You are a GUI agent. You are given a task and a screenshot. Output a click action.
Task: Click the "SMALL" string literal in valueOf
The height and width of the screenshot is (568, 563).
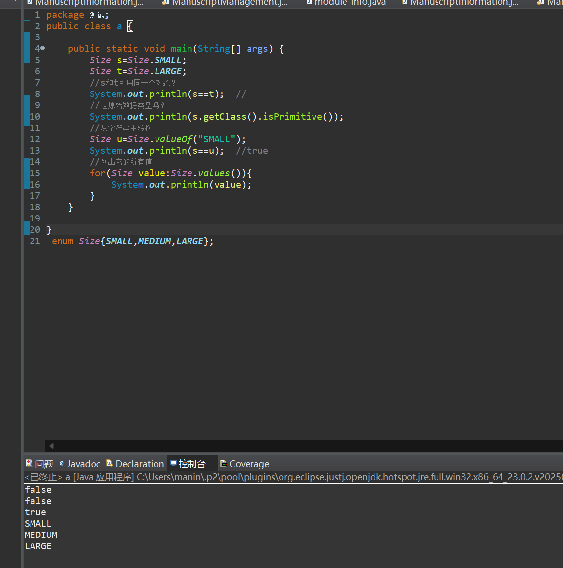tap(217, 139)
